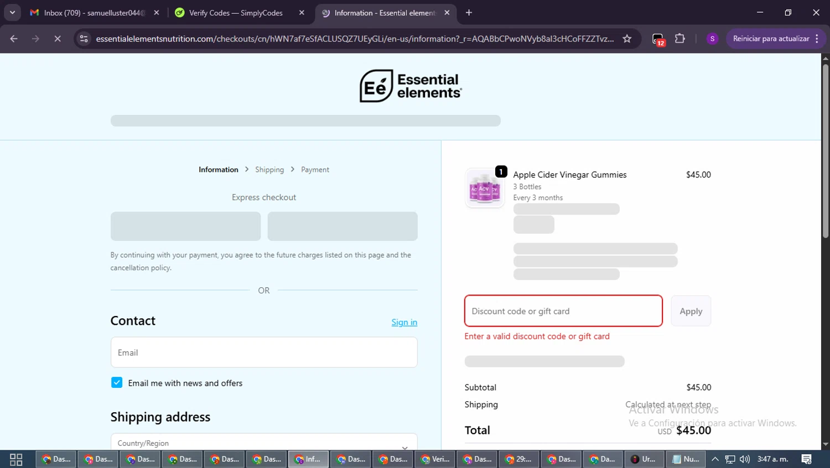Open the Nu... Notepad taskbar window
The image size is (830, 468).
click(687, 459)
